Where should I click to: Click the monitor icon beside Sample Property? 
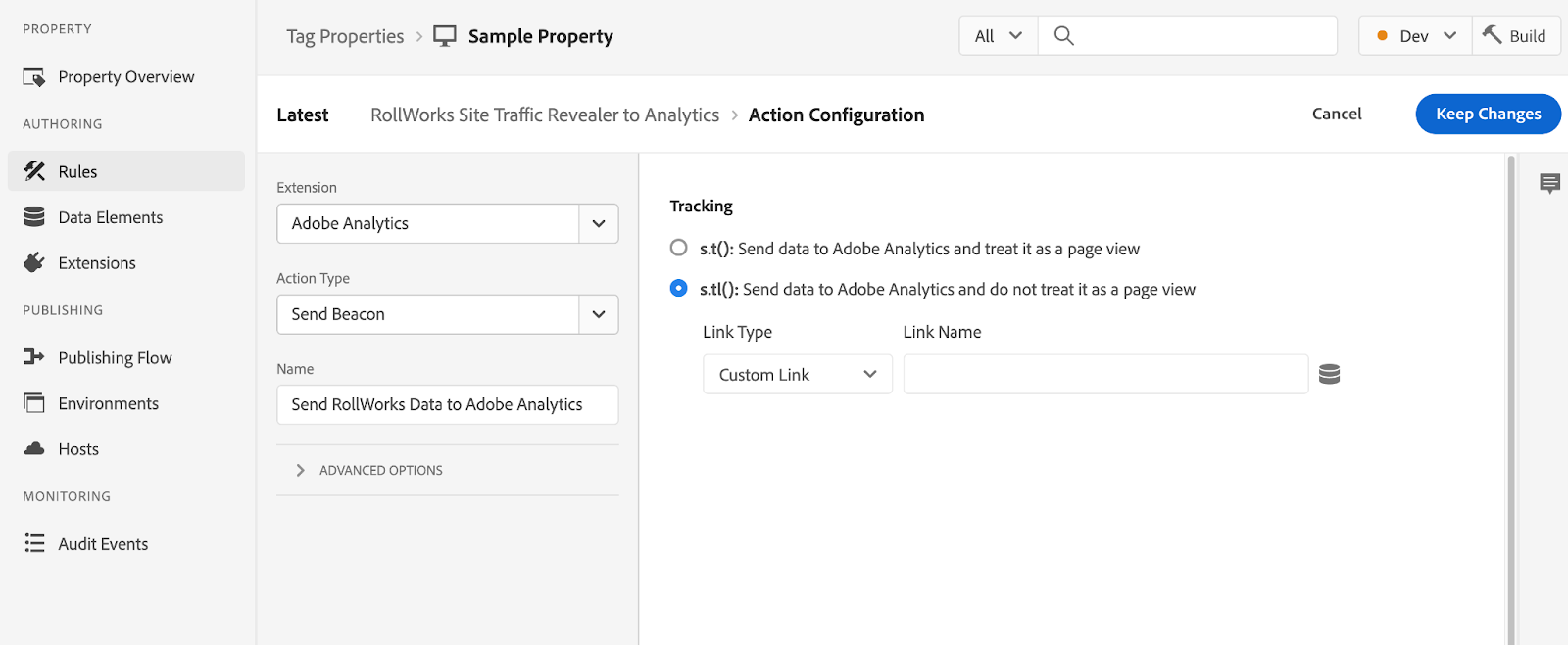(x=445, y=36)
